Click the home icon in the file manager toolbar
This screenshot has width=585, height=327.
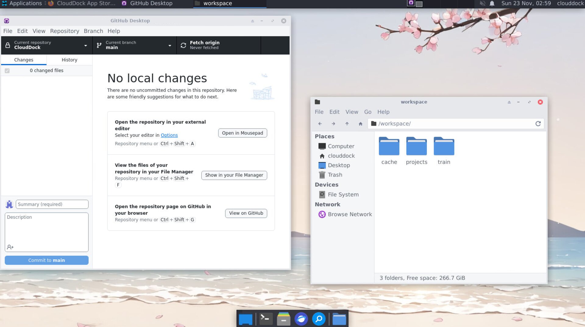point(360,124)
